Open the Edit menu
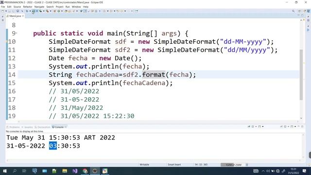This screenshot has width=311, height=175. (9, 7)
